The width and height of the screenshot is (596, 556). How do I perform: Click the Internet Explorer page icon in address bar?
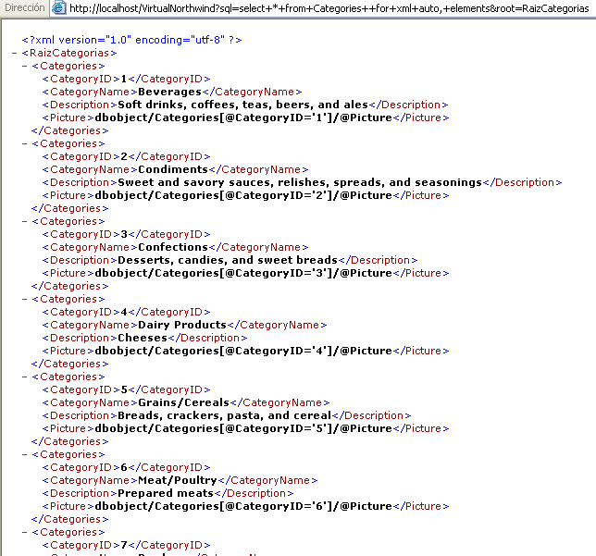point(58,7)
